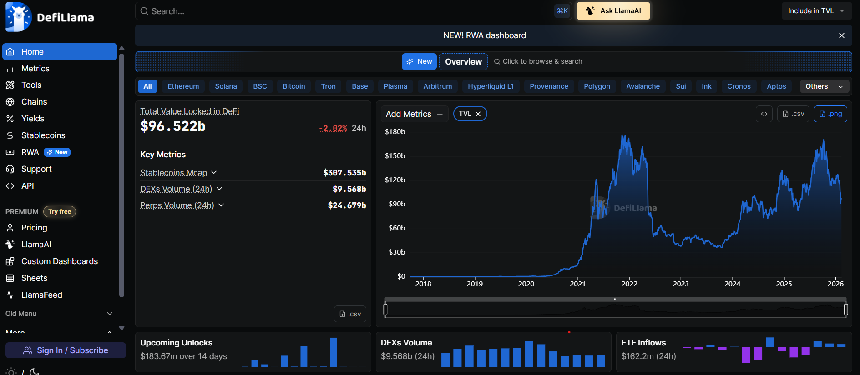This screenshot has width=860, height=375.
Task: Select the All chains filter
Action: (147, 86)
